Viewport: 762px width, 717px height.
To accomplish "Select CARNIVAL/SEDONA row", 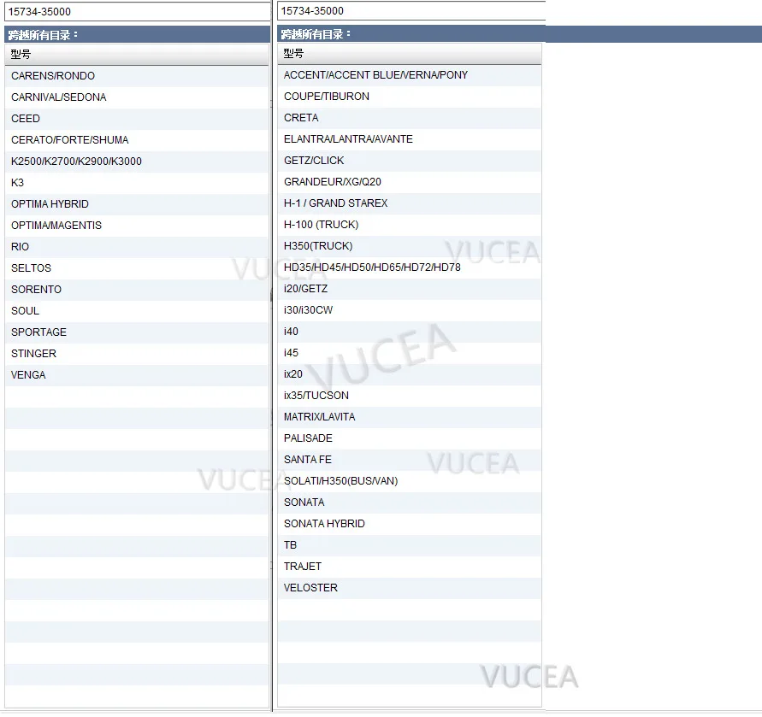I will click(137, 97).
